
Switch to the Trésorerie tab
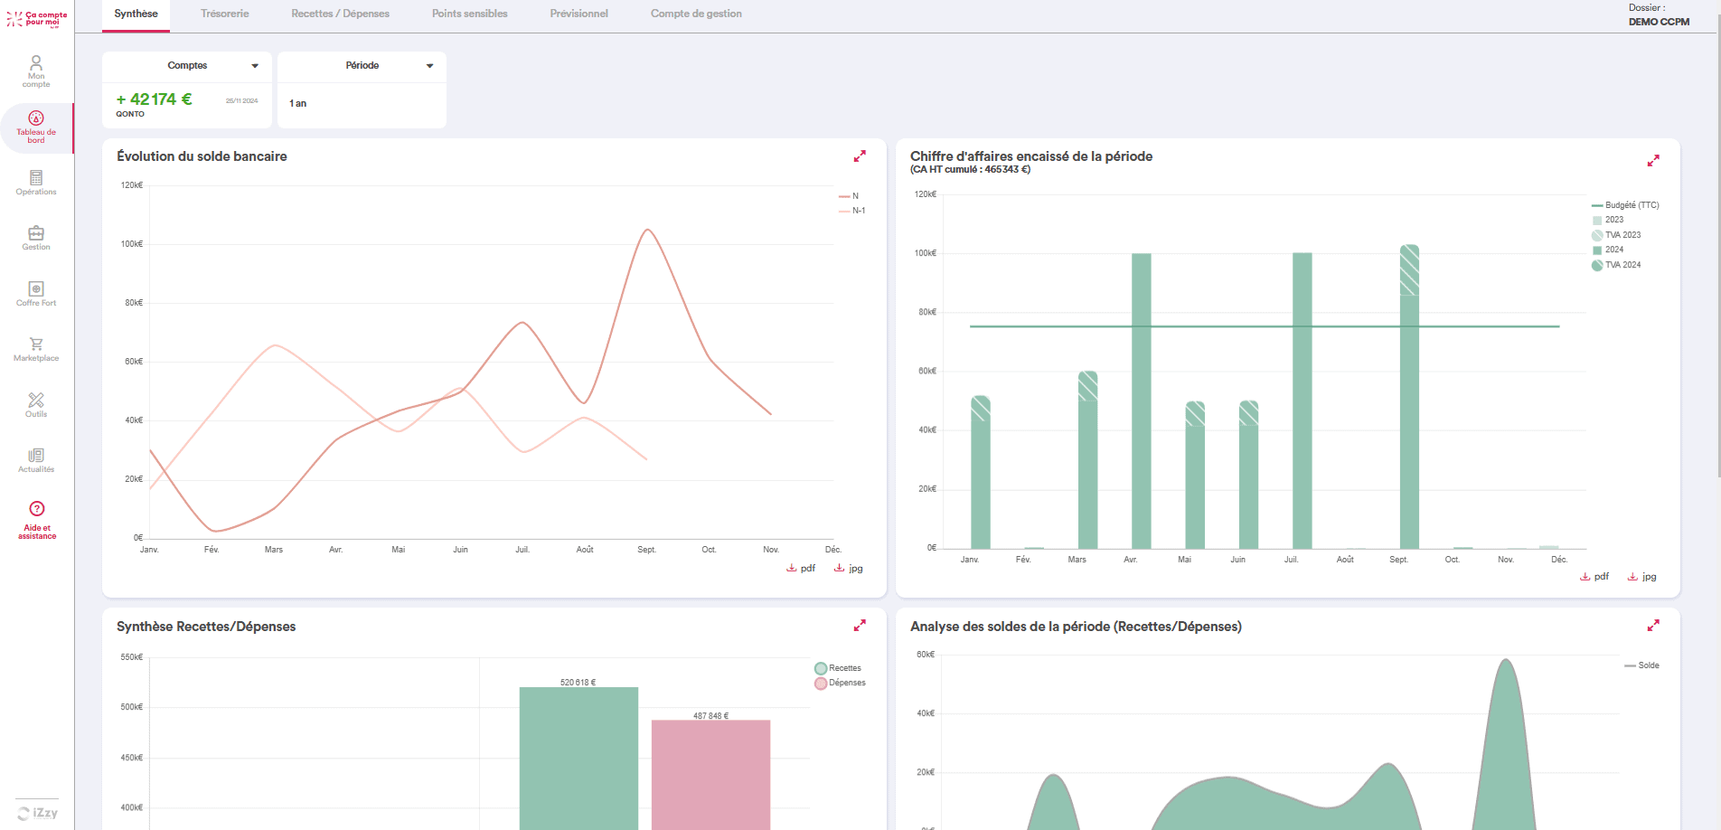(x=225, y=14)
